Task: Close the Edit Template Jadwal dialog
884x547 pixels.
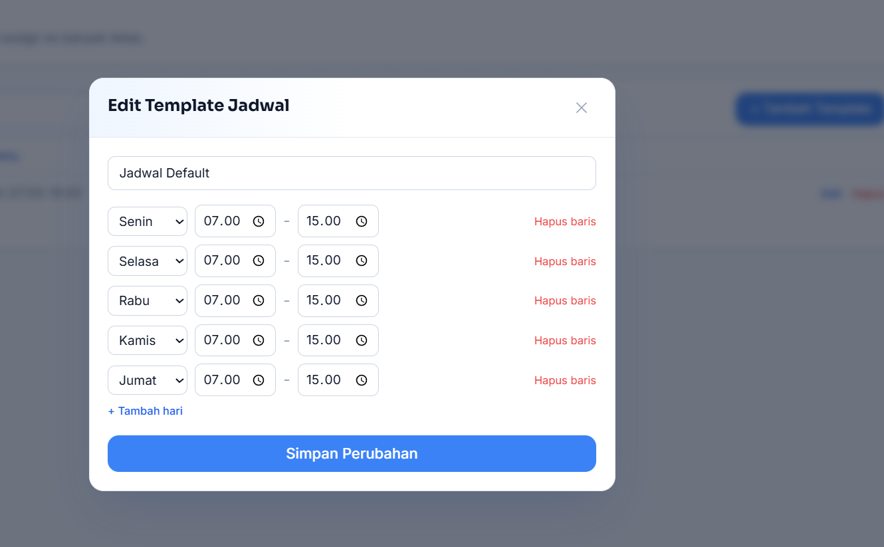Action: click(x=582, y=108)
